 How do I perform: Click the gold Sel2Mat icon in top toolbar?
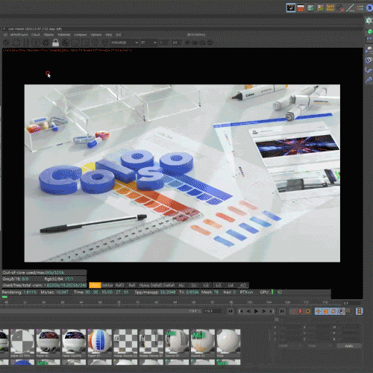click(330, 7)
